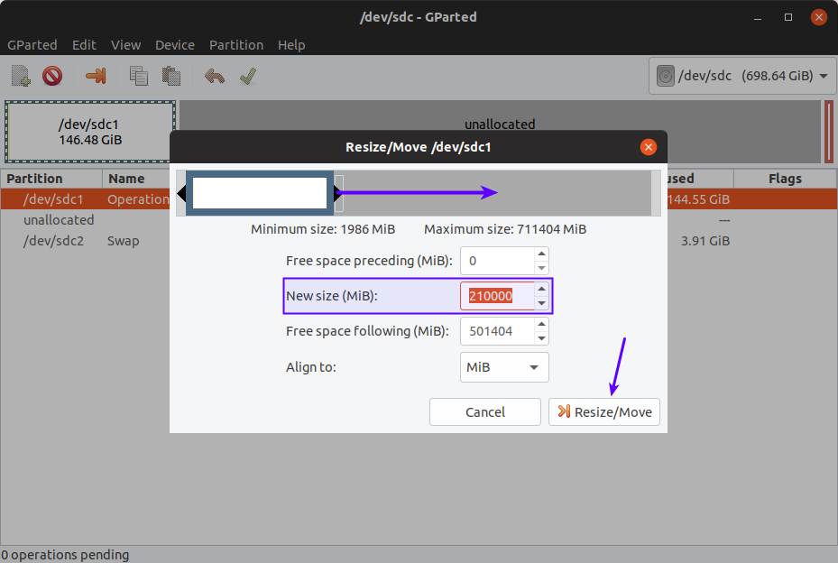Click the Delete partition toolbar icon
Screen dimensions: 838x563
coord(52,76)
